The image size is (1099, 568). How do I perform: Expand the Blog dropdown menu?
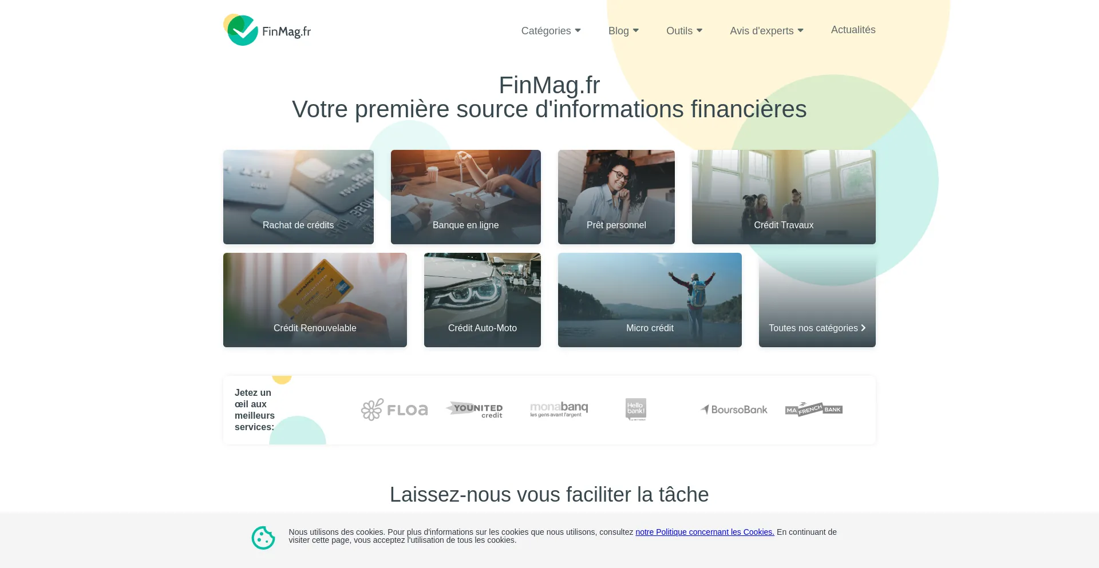[623, 31]
